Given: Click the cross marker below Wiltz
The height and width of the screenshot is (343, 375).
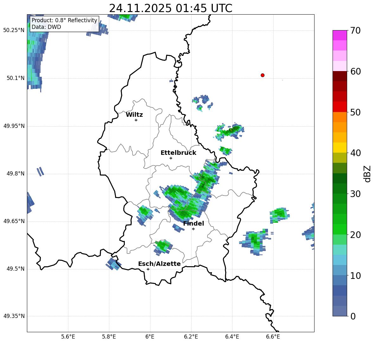Looking at the screenshot, I should [x=136, y=120].
